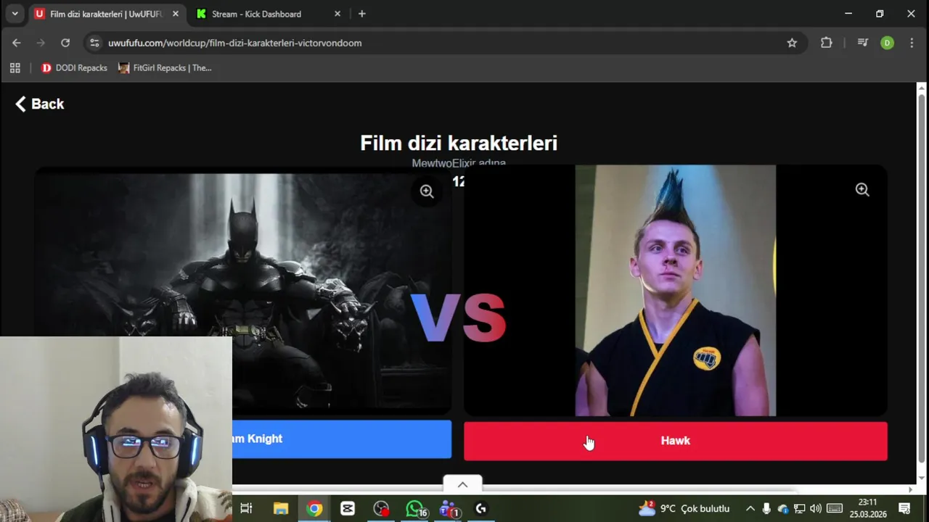Viewport: 929px width, 522px height.
Task: Open the apps grid in the bookmarks bar
Action: [15, 67]
